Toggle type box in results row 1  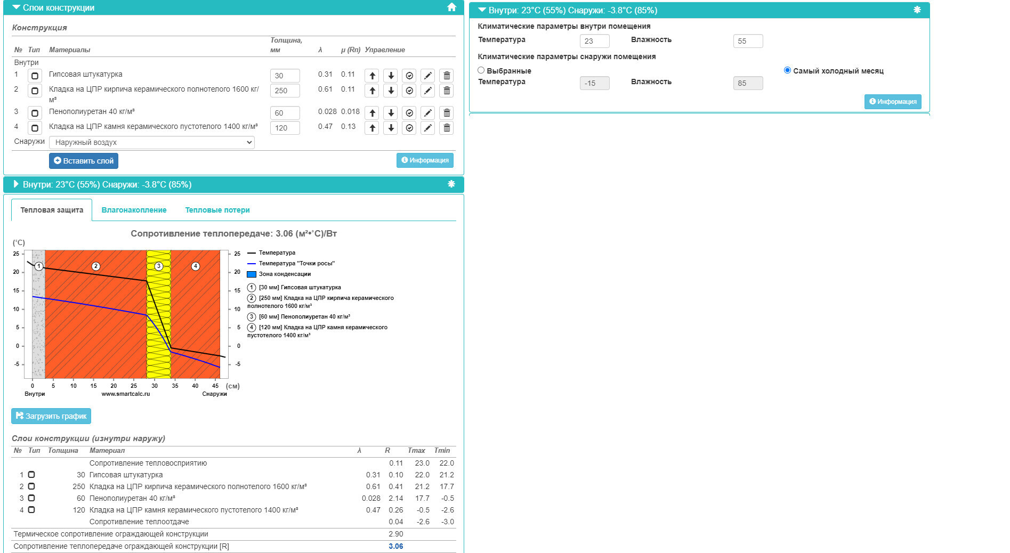31,475
